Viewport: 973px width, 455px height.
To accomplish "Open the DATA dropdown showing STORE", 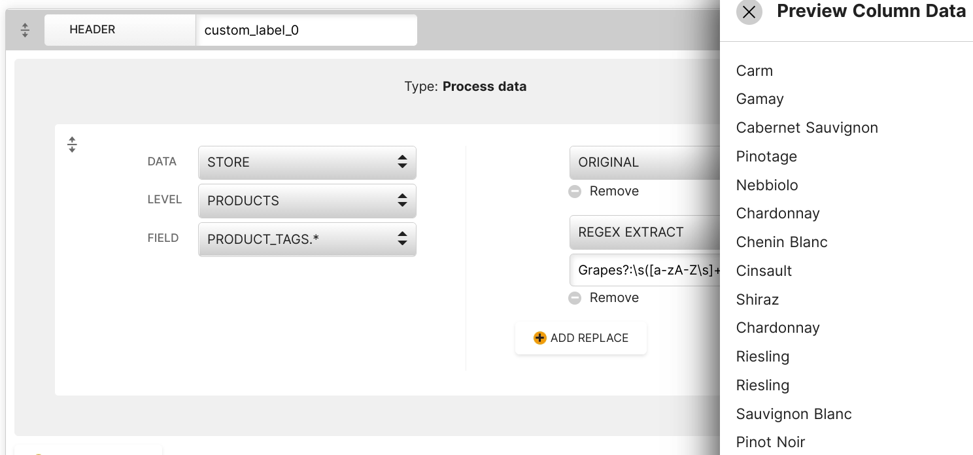I will (x=307, y=162).
